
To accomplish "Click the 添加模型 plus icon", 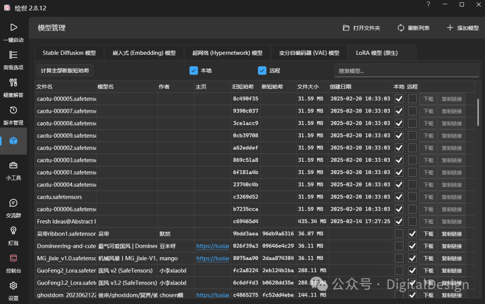I will (450, 28).
